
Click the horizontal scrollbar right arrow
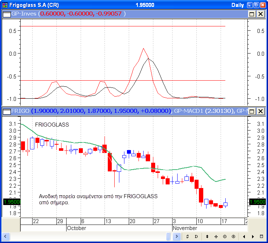pos(177,236)
